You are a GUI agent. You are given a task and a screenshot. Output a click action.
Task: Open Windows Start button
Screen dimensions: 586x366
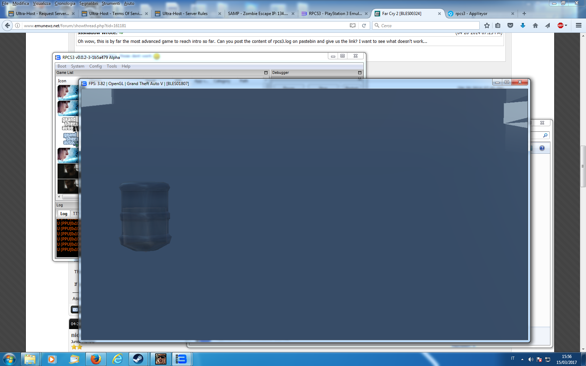(9, 359)
